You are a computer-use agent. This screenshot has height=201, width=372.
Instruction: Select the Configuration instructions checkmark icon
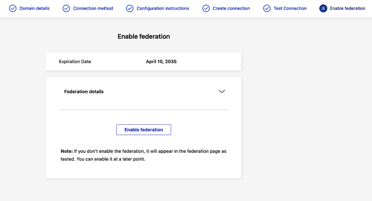pyautogui.click(x=130, y=8)
